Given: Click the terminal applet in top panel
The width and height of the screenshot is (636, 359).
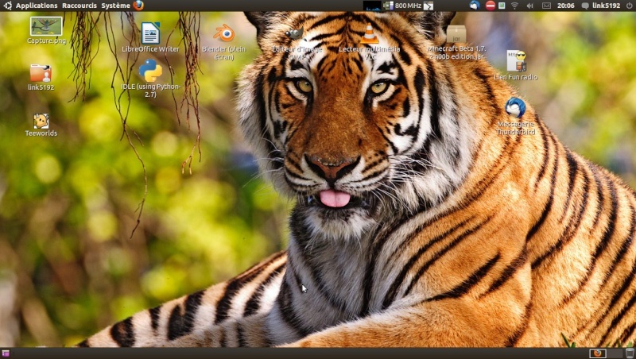Looking at the screenshot, I should 429,6.
